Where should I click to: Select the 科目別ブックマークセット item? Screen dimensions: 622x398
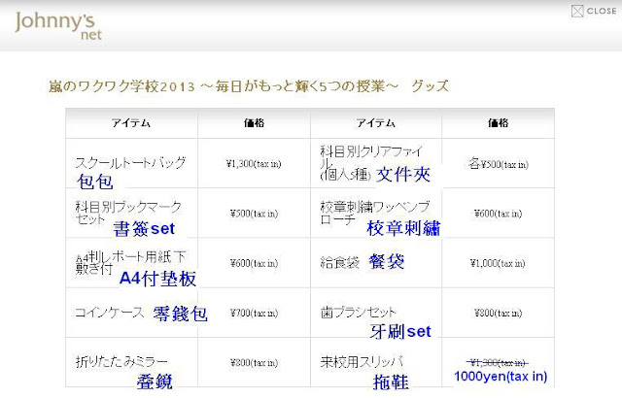[128, 213]
